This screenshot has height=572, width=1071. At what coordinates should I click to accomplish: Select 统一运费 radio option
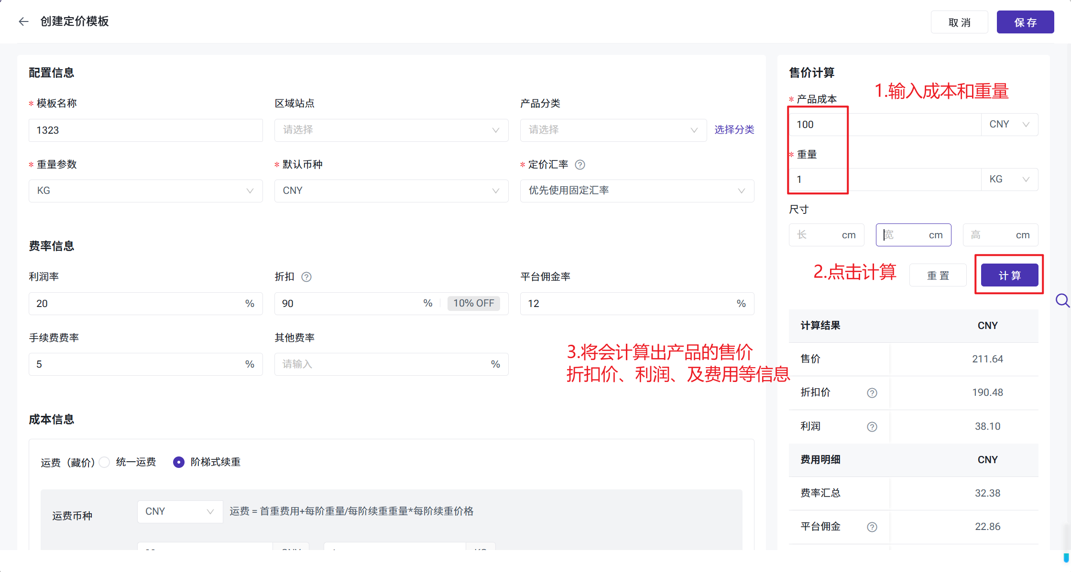105,462
